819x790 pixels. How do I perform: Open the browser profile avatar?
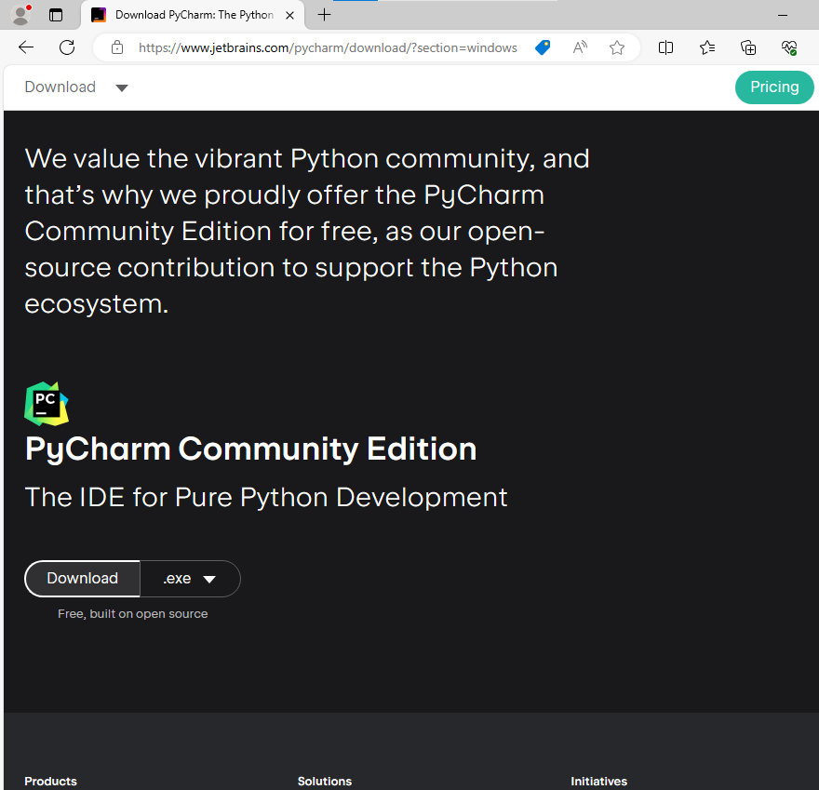point(20,15)
